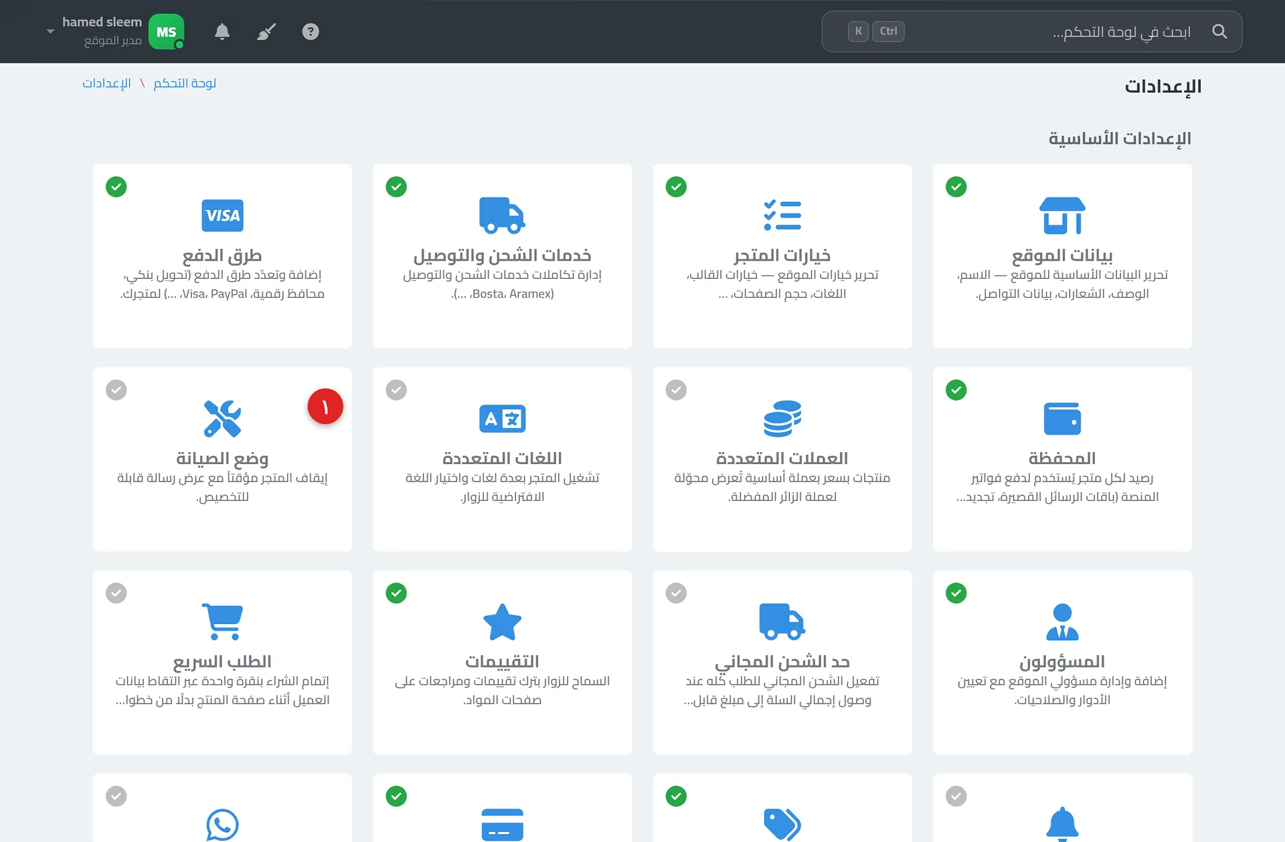The image size is (1285, 842).
Task: Toggle green check on بيانات الموقع card
Action: 956,187
